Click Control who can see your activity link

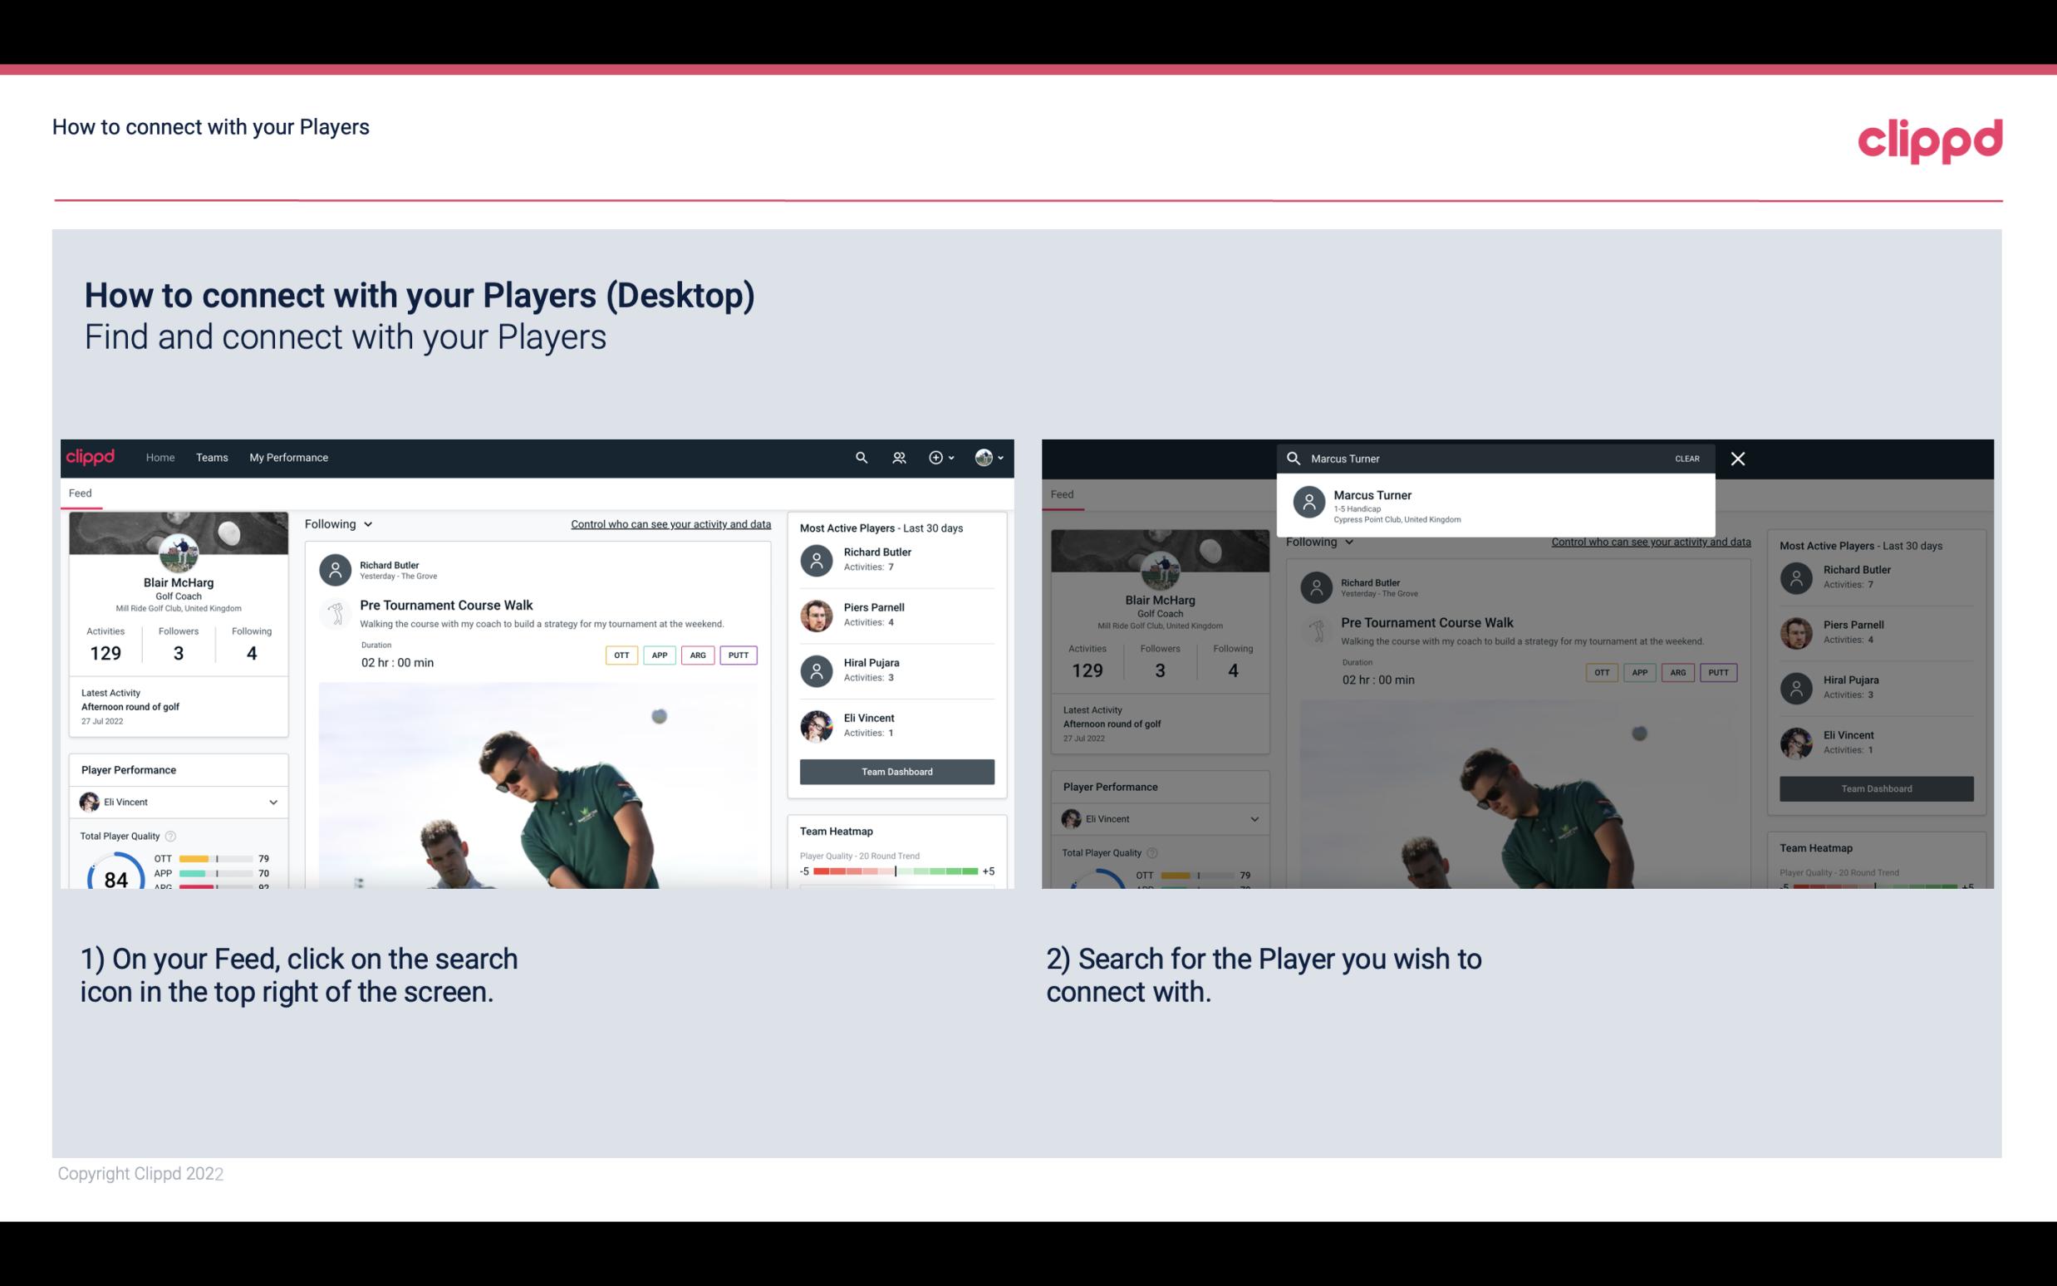670,523
